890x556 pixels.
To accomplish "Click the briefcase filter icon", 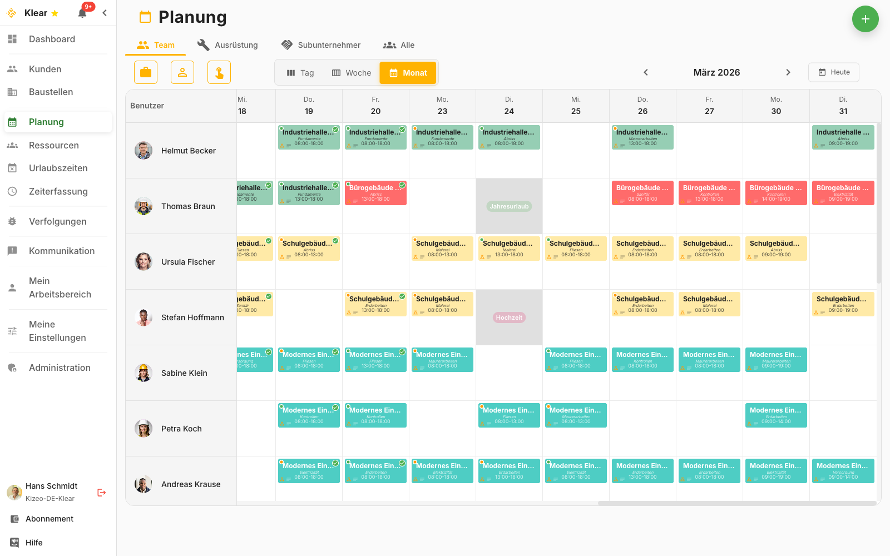I will [146, 72].
